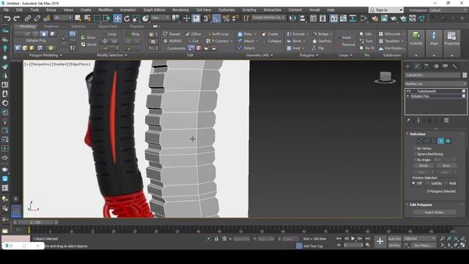Open the Modify tab in command panel
This screenshot has width=469, height=264.
(x=417, y=67)
